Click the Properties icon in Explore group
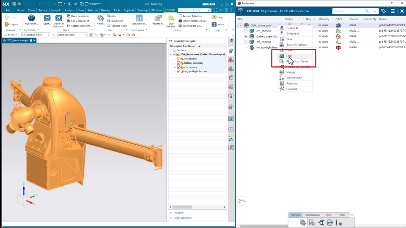406x228 pixels. coord(158,18)
